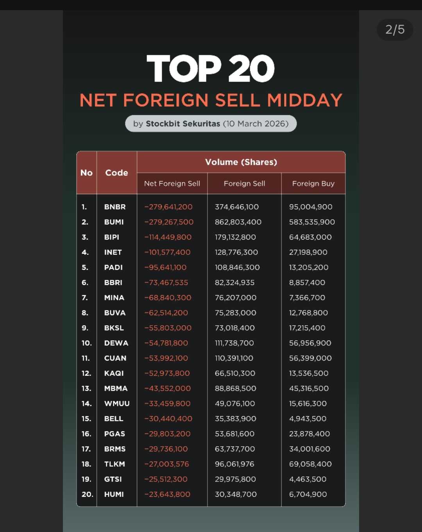The width and height of the screenshot is (422, 532).
Task: Click HUMI in the last row
Action: (x=114, y=494)
